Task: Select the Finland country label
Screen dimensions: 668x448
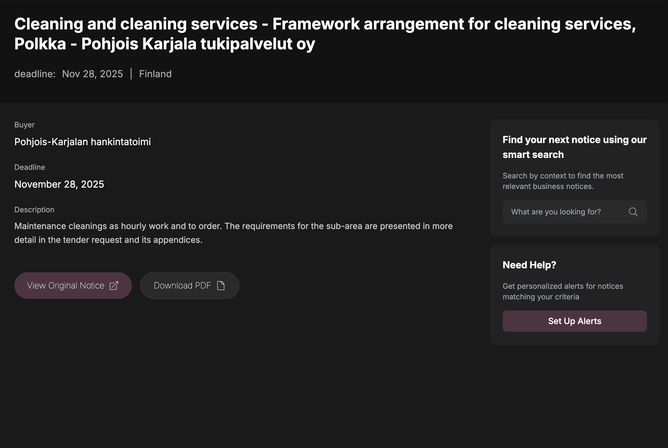Action: (155, 74)
